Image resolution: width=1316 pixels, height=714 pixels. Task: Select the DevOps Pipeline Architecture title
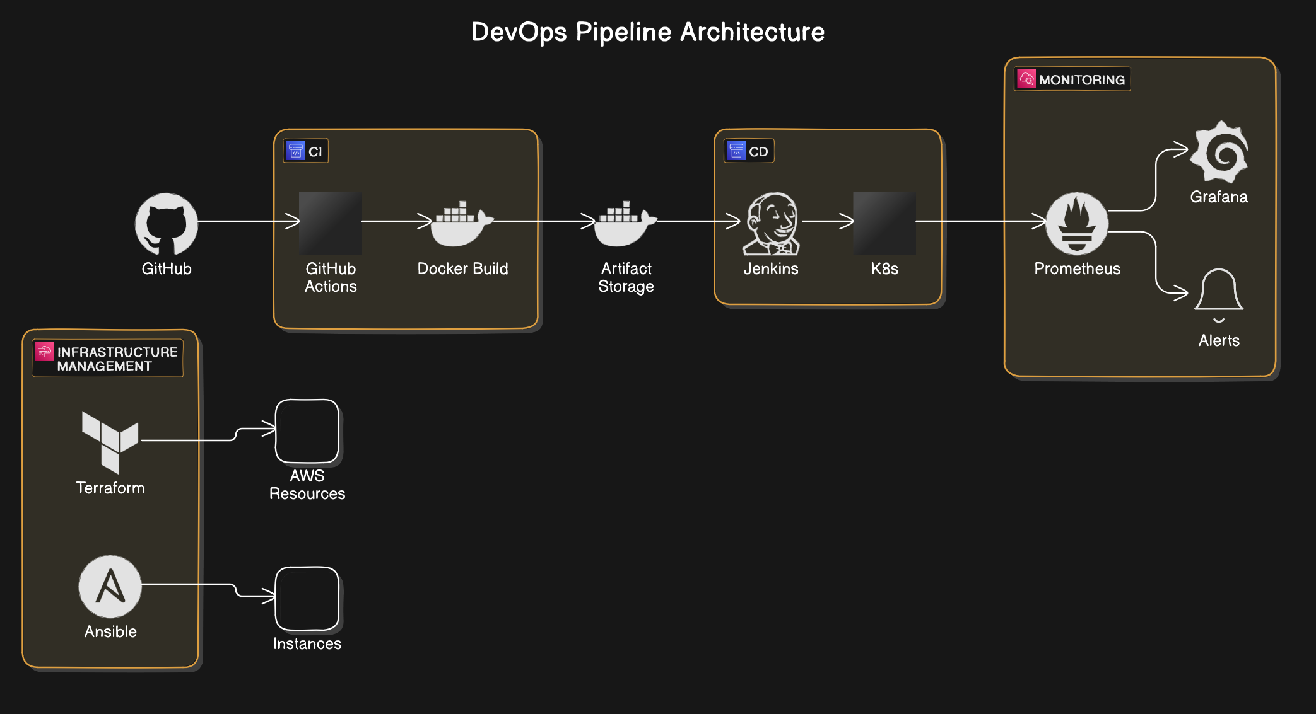[x=648, y=32]
